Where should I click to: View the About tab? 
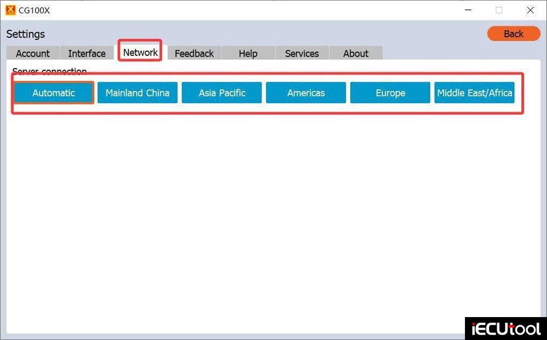click(x=356, y=53)
